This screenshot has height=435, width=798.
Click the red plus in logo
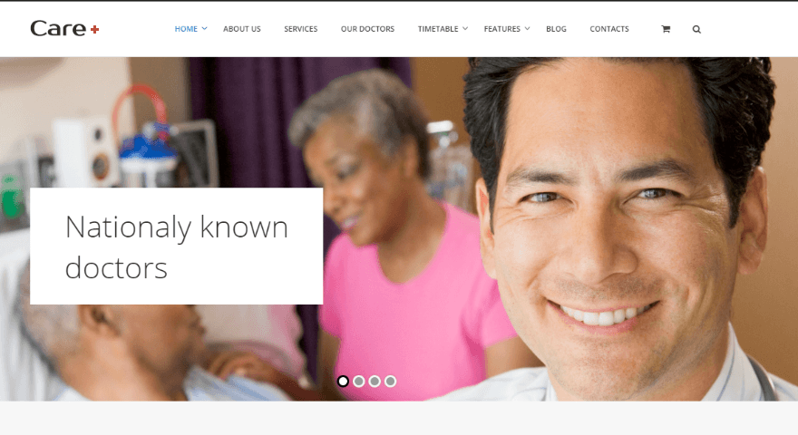click(x=94, y=30)
